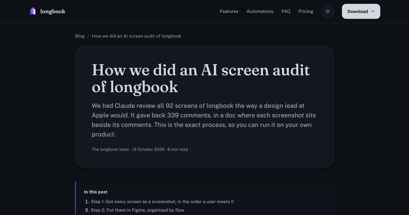Image resolution: width=409 pixels, height=215 pixels.
Task: Select FAQ in the top navigation
Action: pos(286,11)
